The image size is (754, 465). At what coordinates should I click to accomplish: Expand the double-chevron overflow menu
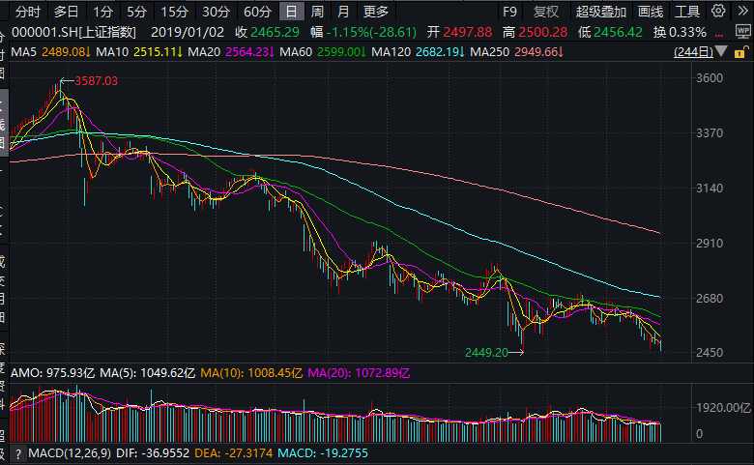742,11
